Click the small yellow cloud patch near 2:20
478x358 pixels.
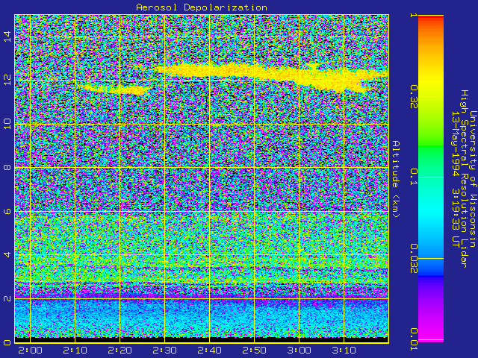pyautogui.click(x=114, y=89)
